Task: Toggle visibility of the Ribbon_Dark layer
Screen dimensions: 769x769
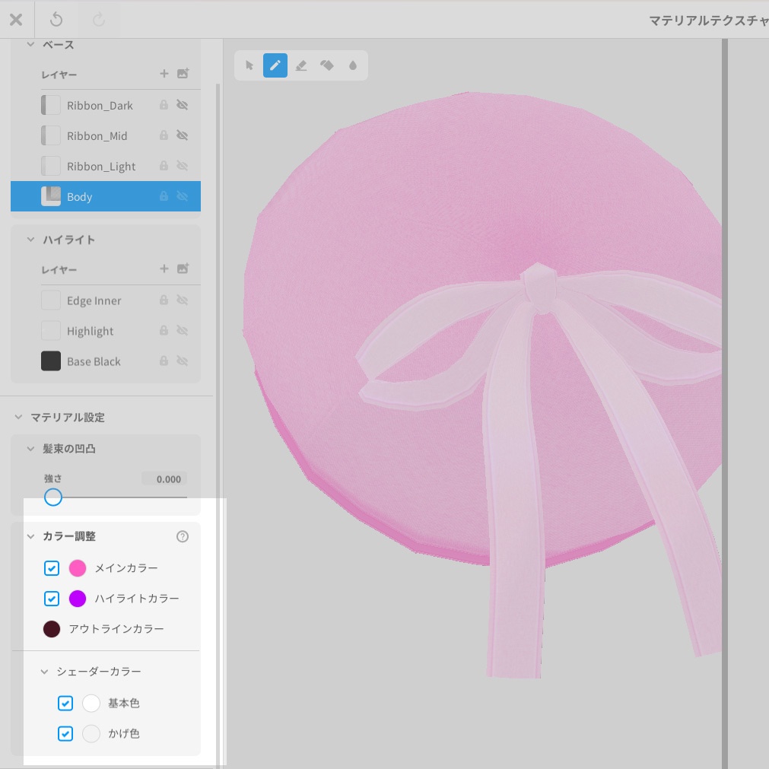Action: click(x=182, y=104)
